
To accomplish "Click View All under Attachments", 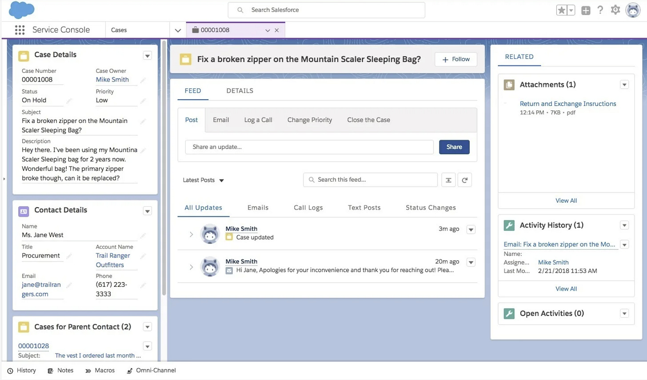I will pyautogui.click(x=566, y=200).
